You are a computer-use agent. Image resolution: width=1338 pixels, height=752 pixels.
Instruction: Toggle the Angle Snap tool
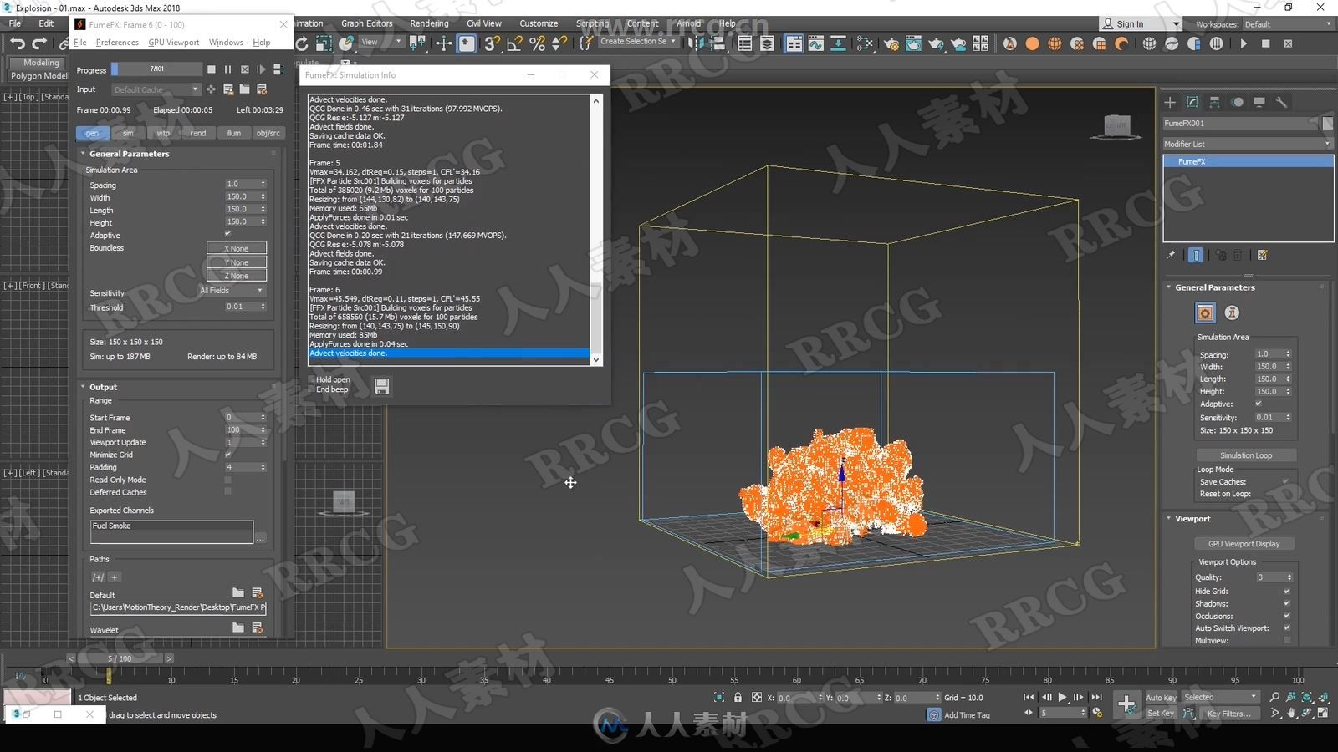514,43
